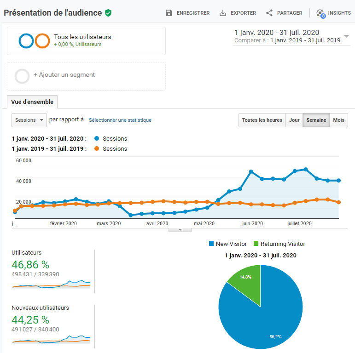Open Insights via the icon with badge 8
Screen dimensions: 355x353
[x=321, y=14]
